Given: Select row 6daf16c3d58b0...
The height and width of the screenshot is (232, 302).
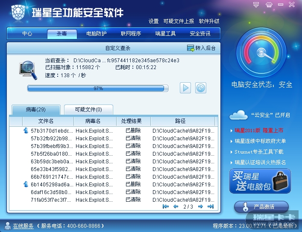Looking at the screenshot, I should pos(114,192).
